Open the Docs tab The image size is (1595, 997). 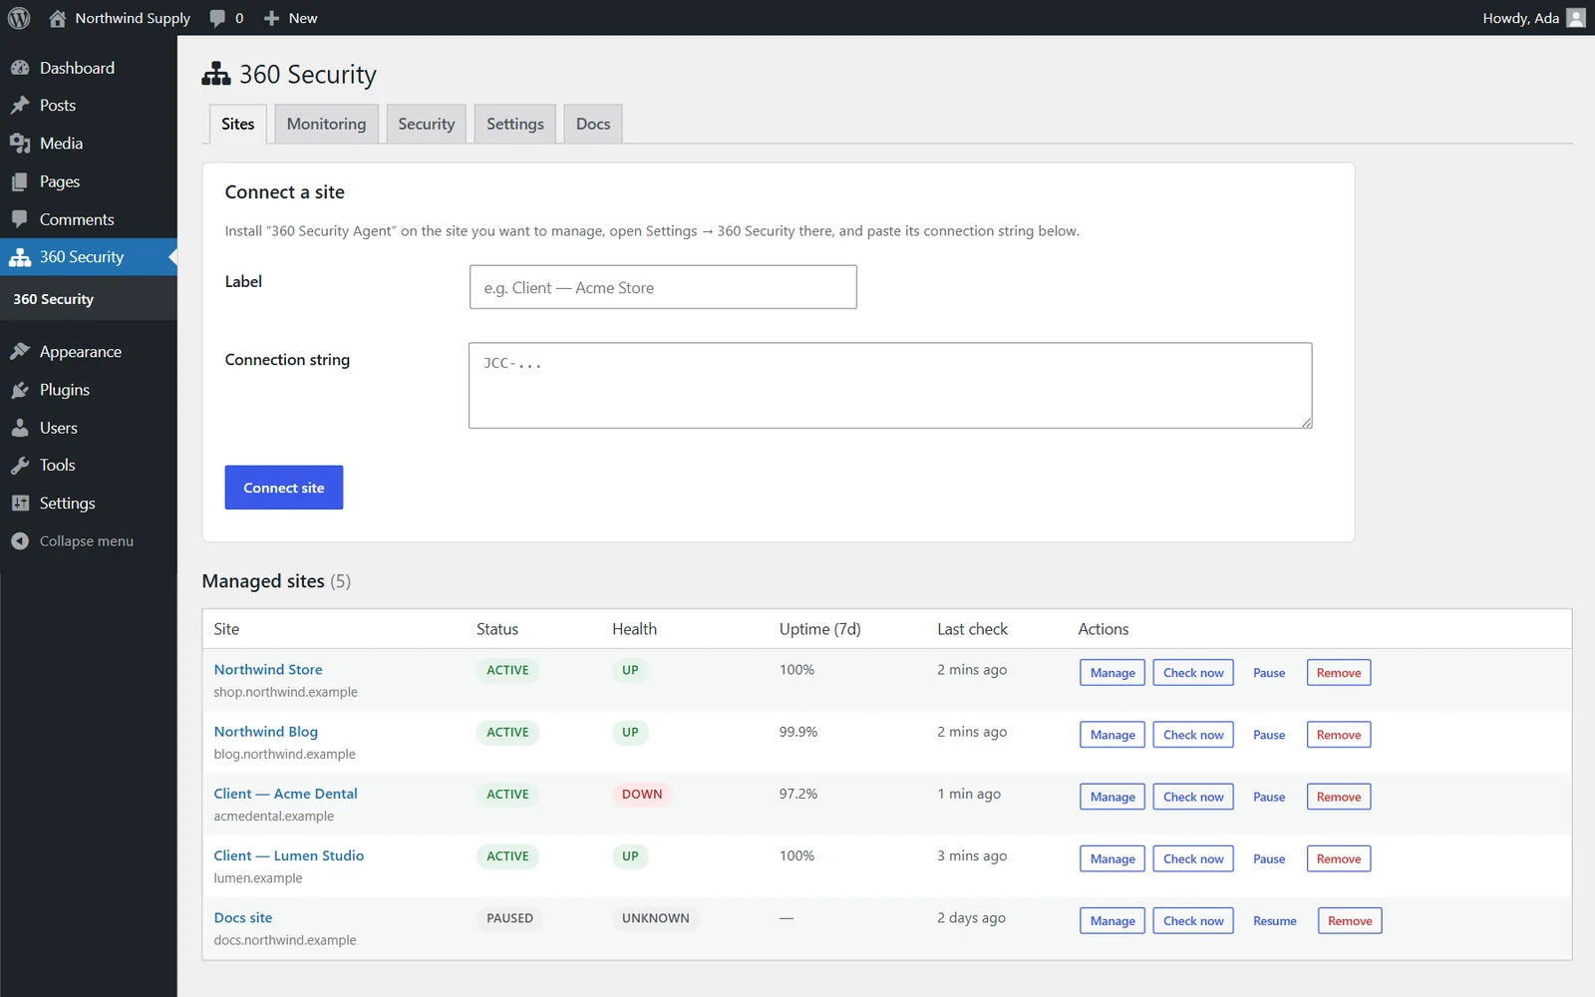[x=593, y=124]
